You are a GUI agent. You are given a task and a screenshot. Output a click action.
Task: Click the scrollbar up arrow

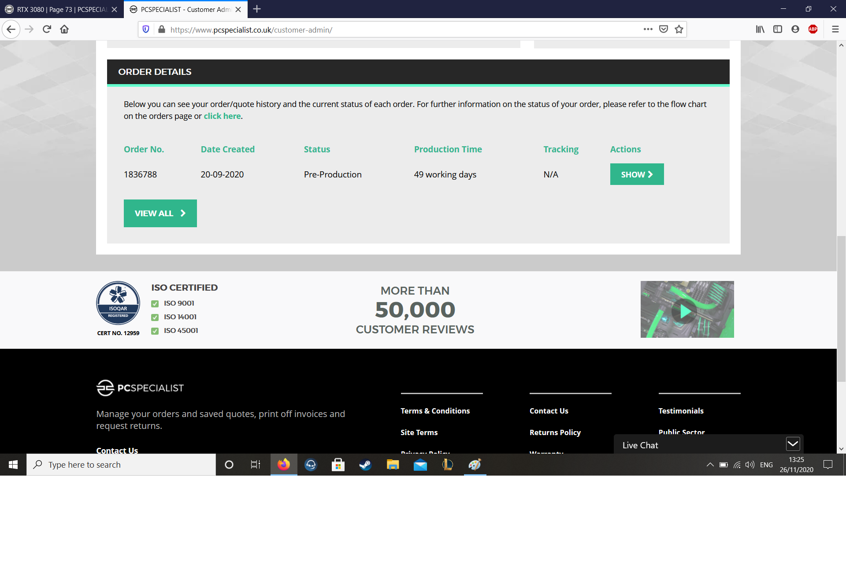tap(841, 45)
